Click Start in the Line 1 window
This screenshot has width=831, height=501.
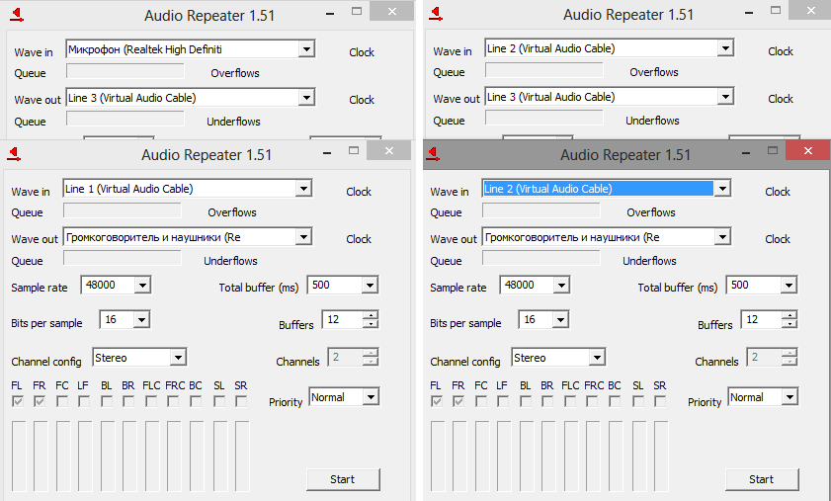click(343, 479)
